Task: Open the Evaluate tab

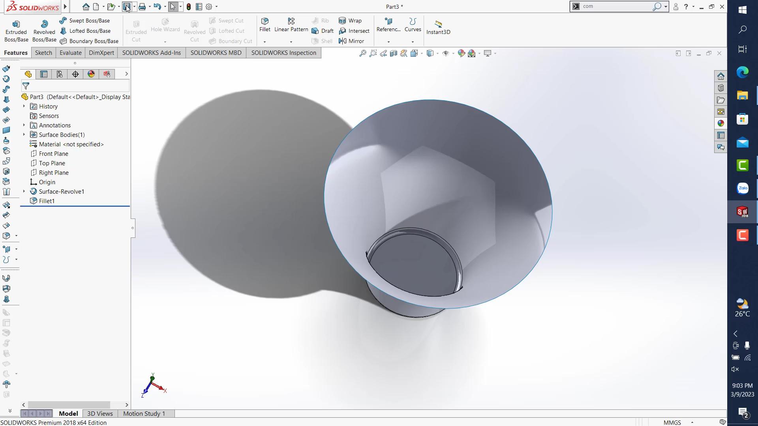Action: pos(70,52)
